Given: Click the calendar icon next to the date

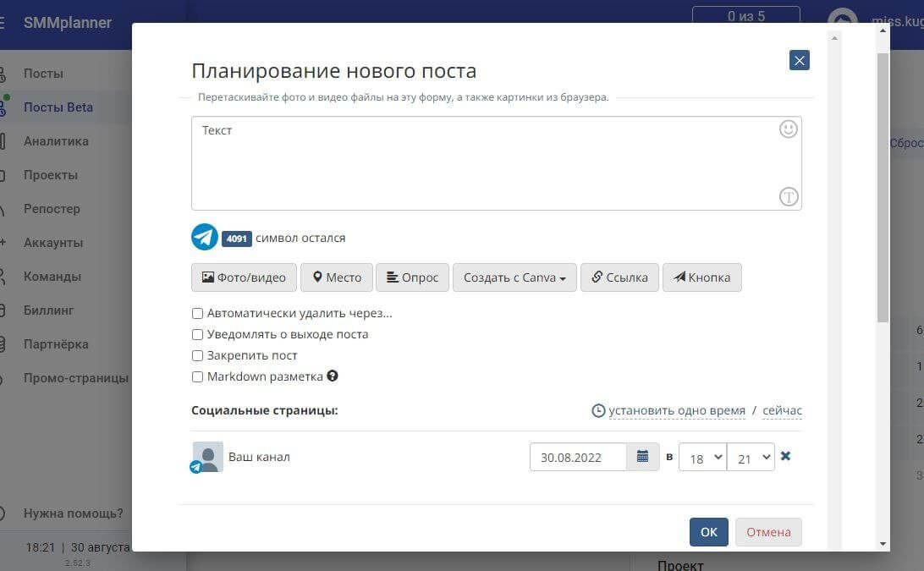Looking at the screenshot, I should pos(642,456).
